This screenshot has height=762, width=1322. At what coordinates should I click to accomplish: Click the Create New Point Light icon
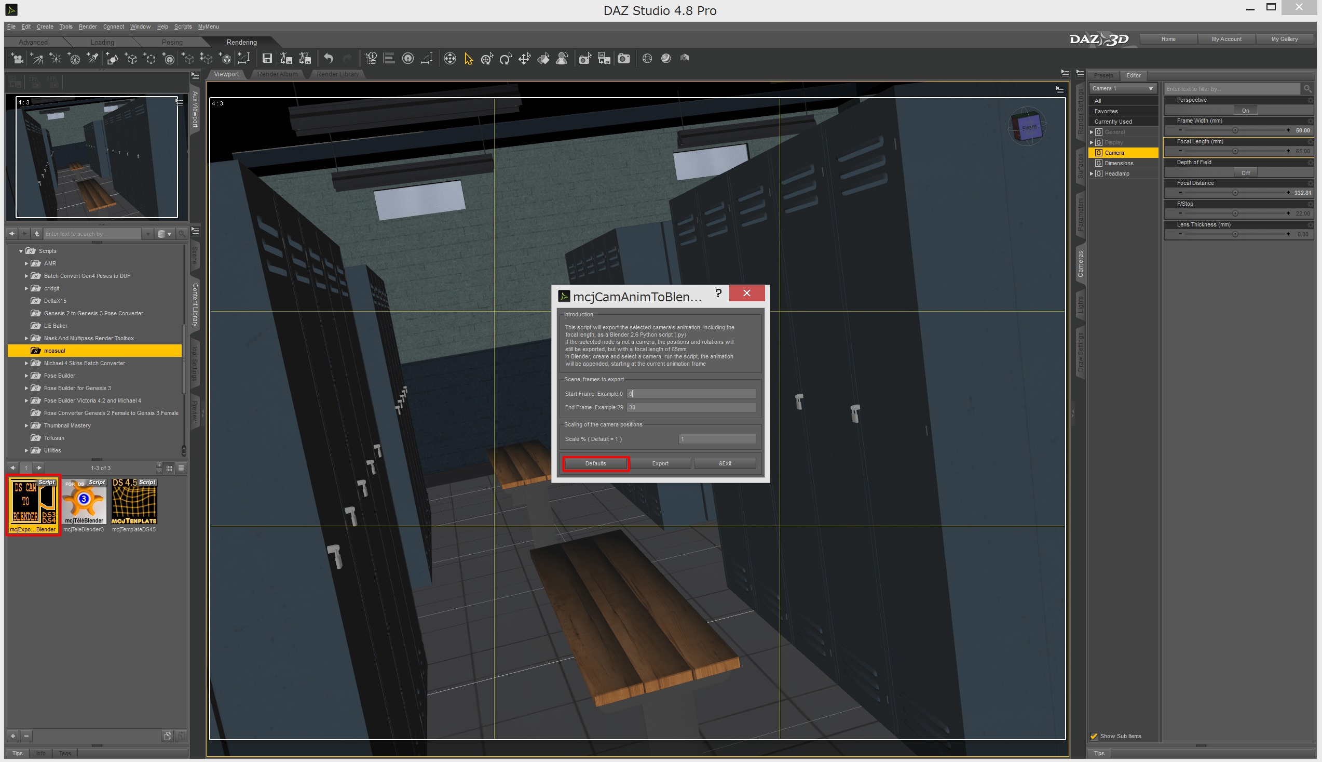click(x=56, y=59)
